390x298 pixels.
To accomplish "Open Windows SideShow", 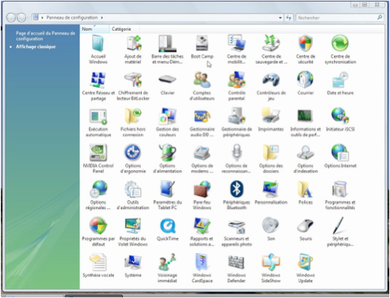I will (x=271, y=268).
